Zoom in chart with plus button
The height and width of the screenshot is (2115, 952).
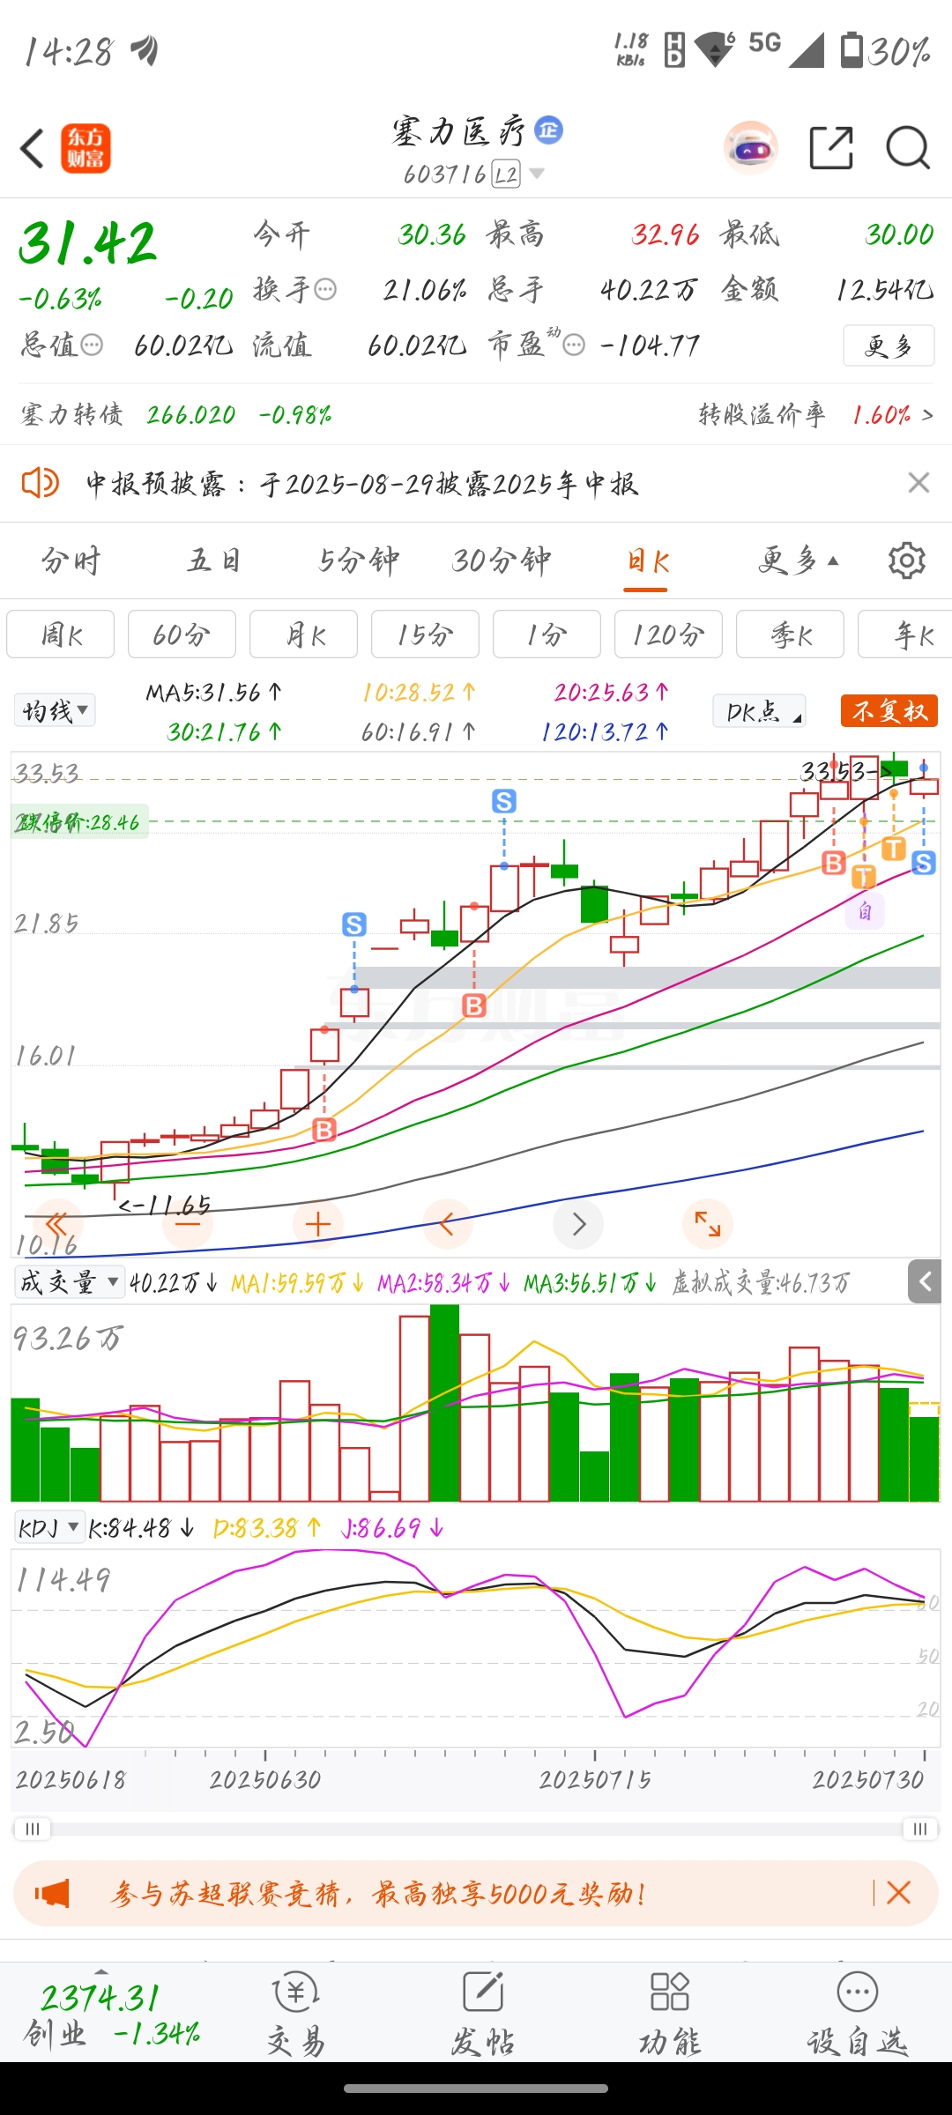click(x=318, y=1224)
